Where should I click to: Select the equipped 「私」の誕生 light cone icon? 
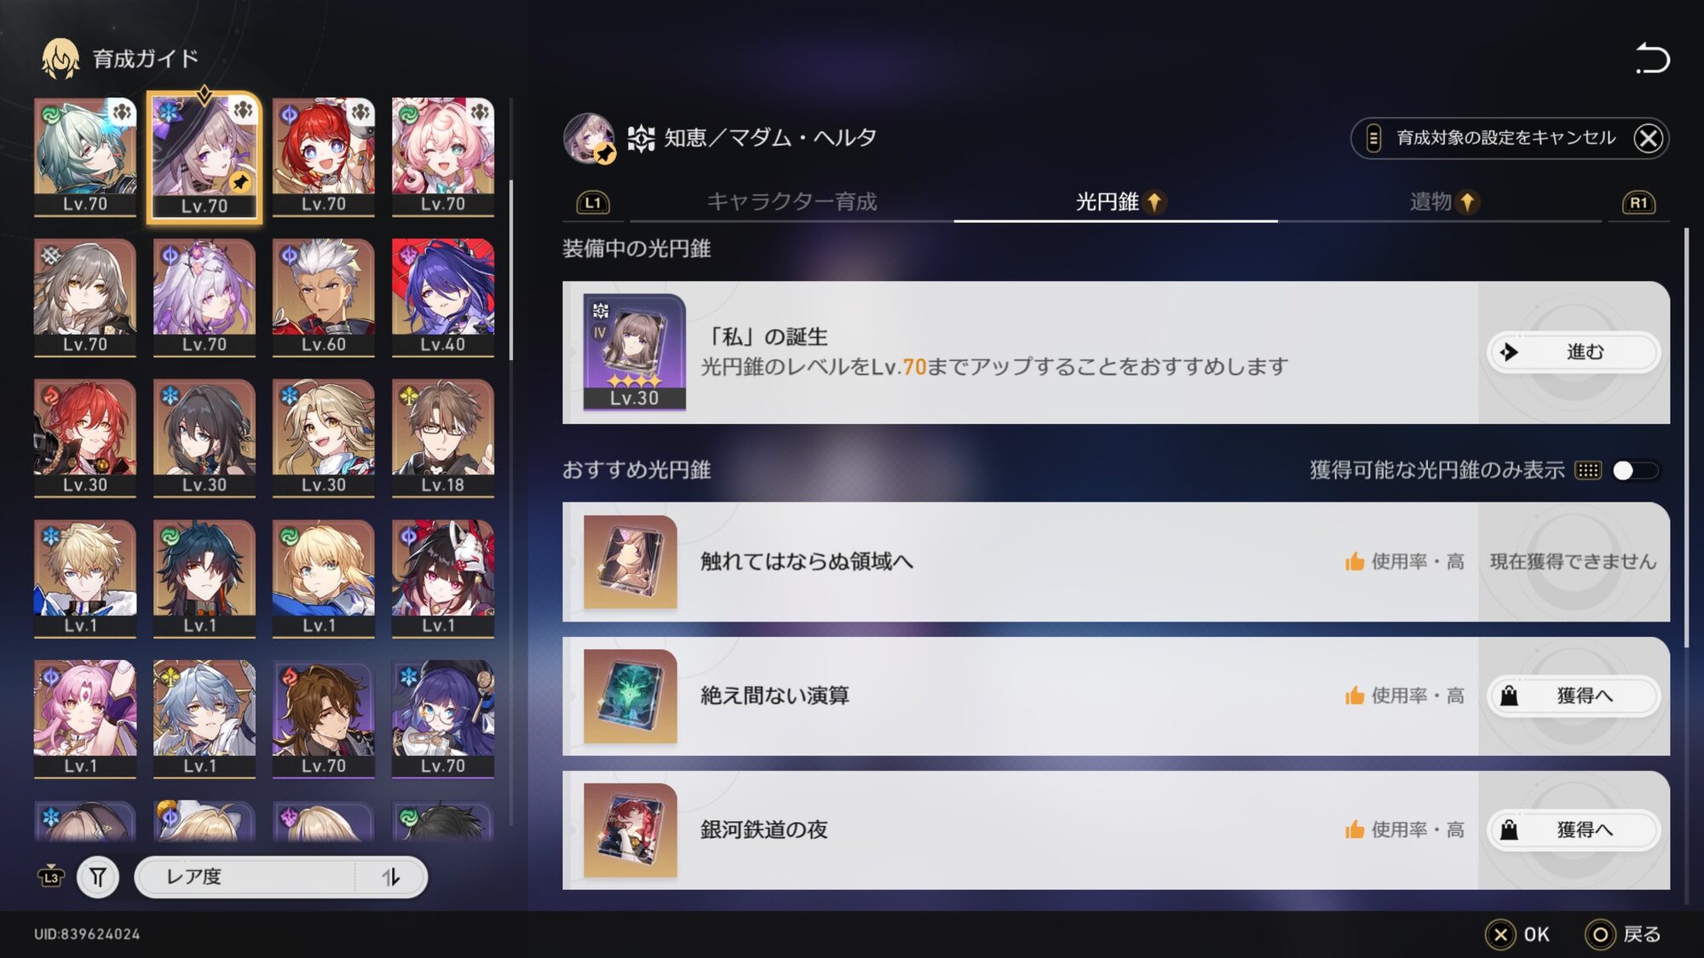pyautogui.click(x=634, y=352)
